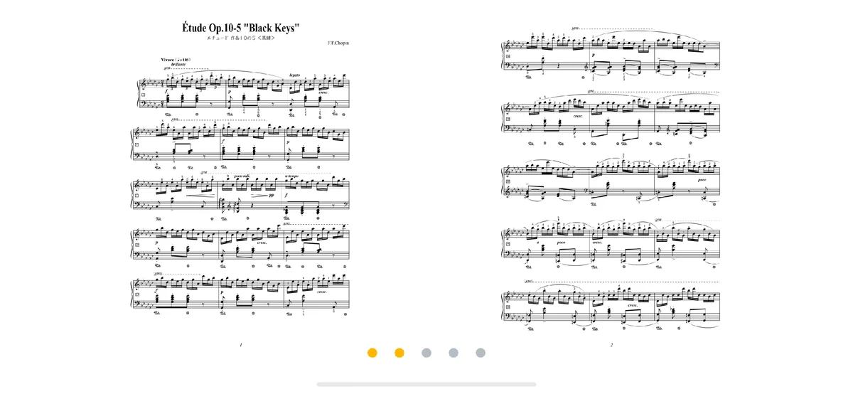The image size is (853, 394).
Task: Tap the bottom staff system on page 2
Action: tap(610, 303)
